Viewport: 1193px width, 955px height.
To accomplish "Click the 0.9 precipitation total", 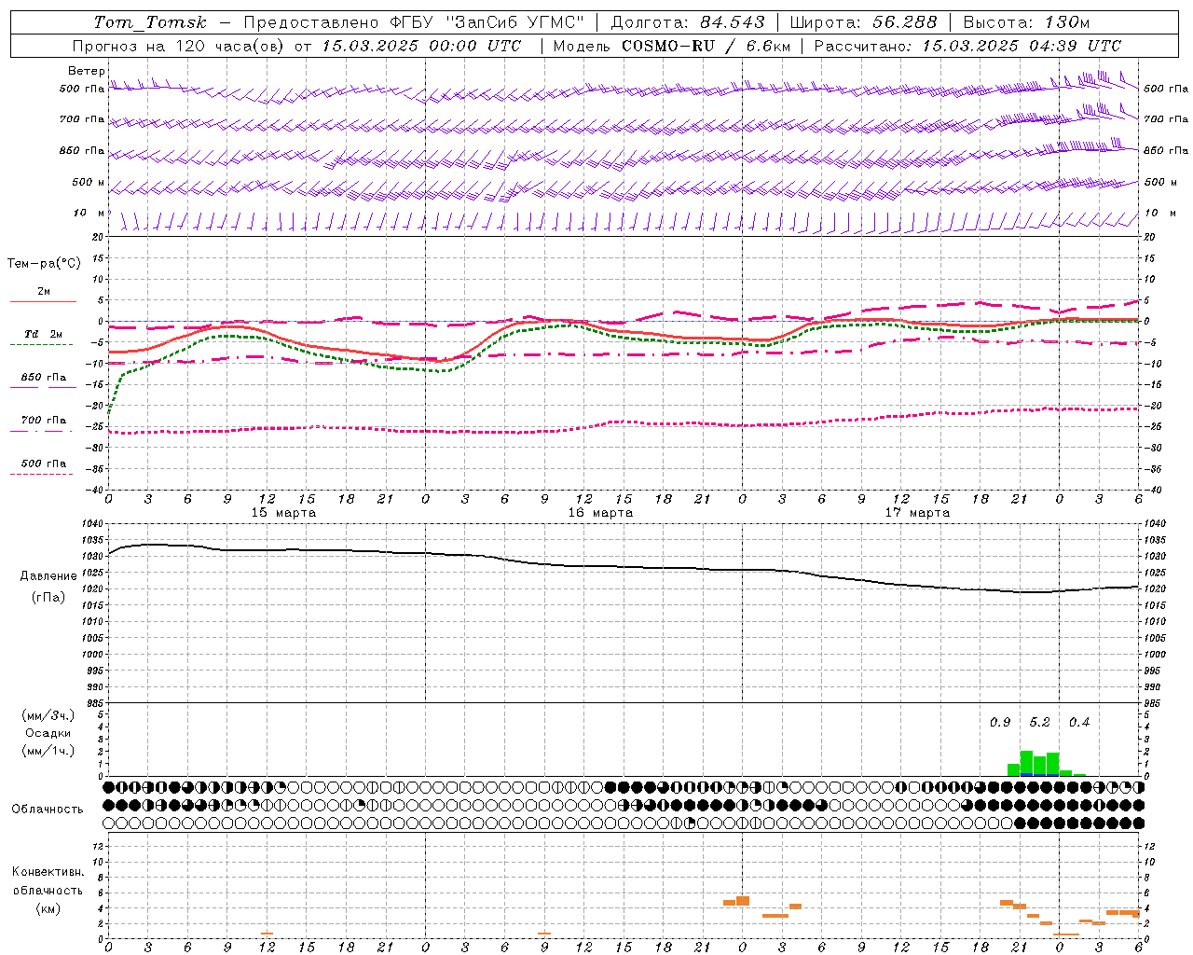I will (x=1000, y=722).
